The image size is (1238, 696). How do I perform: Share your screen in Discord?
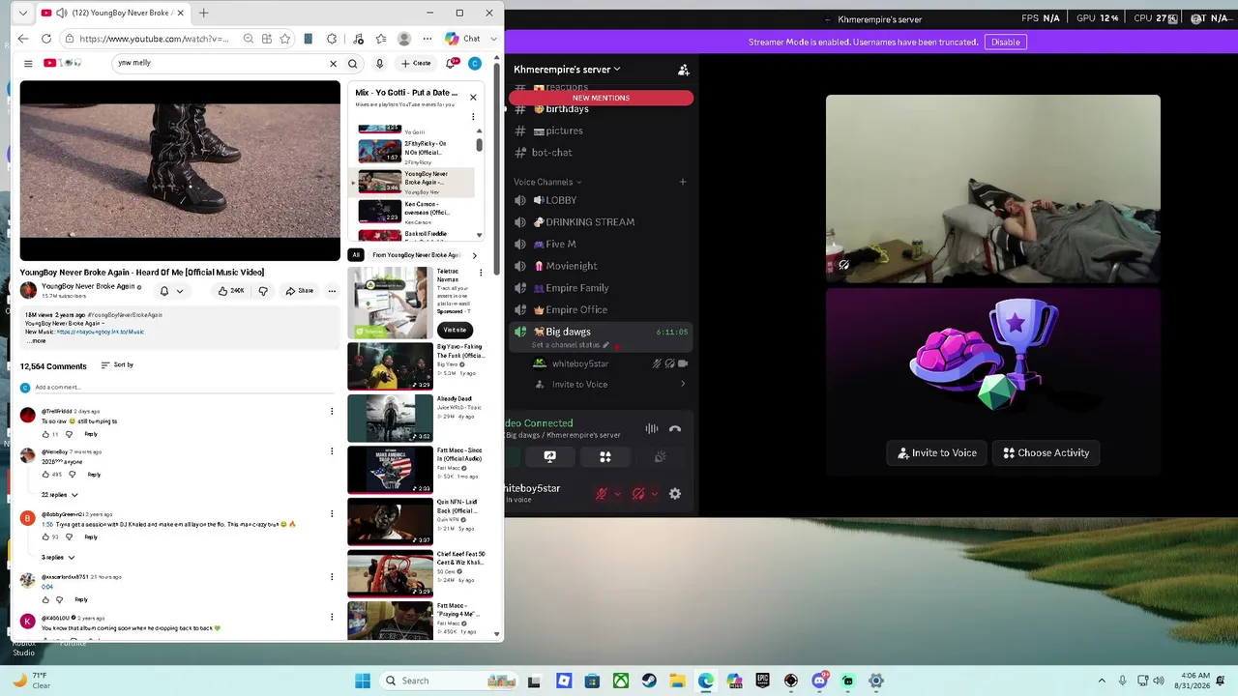click(549, 457)
